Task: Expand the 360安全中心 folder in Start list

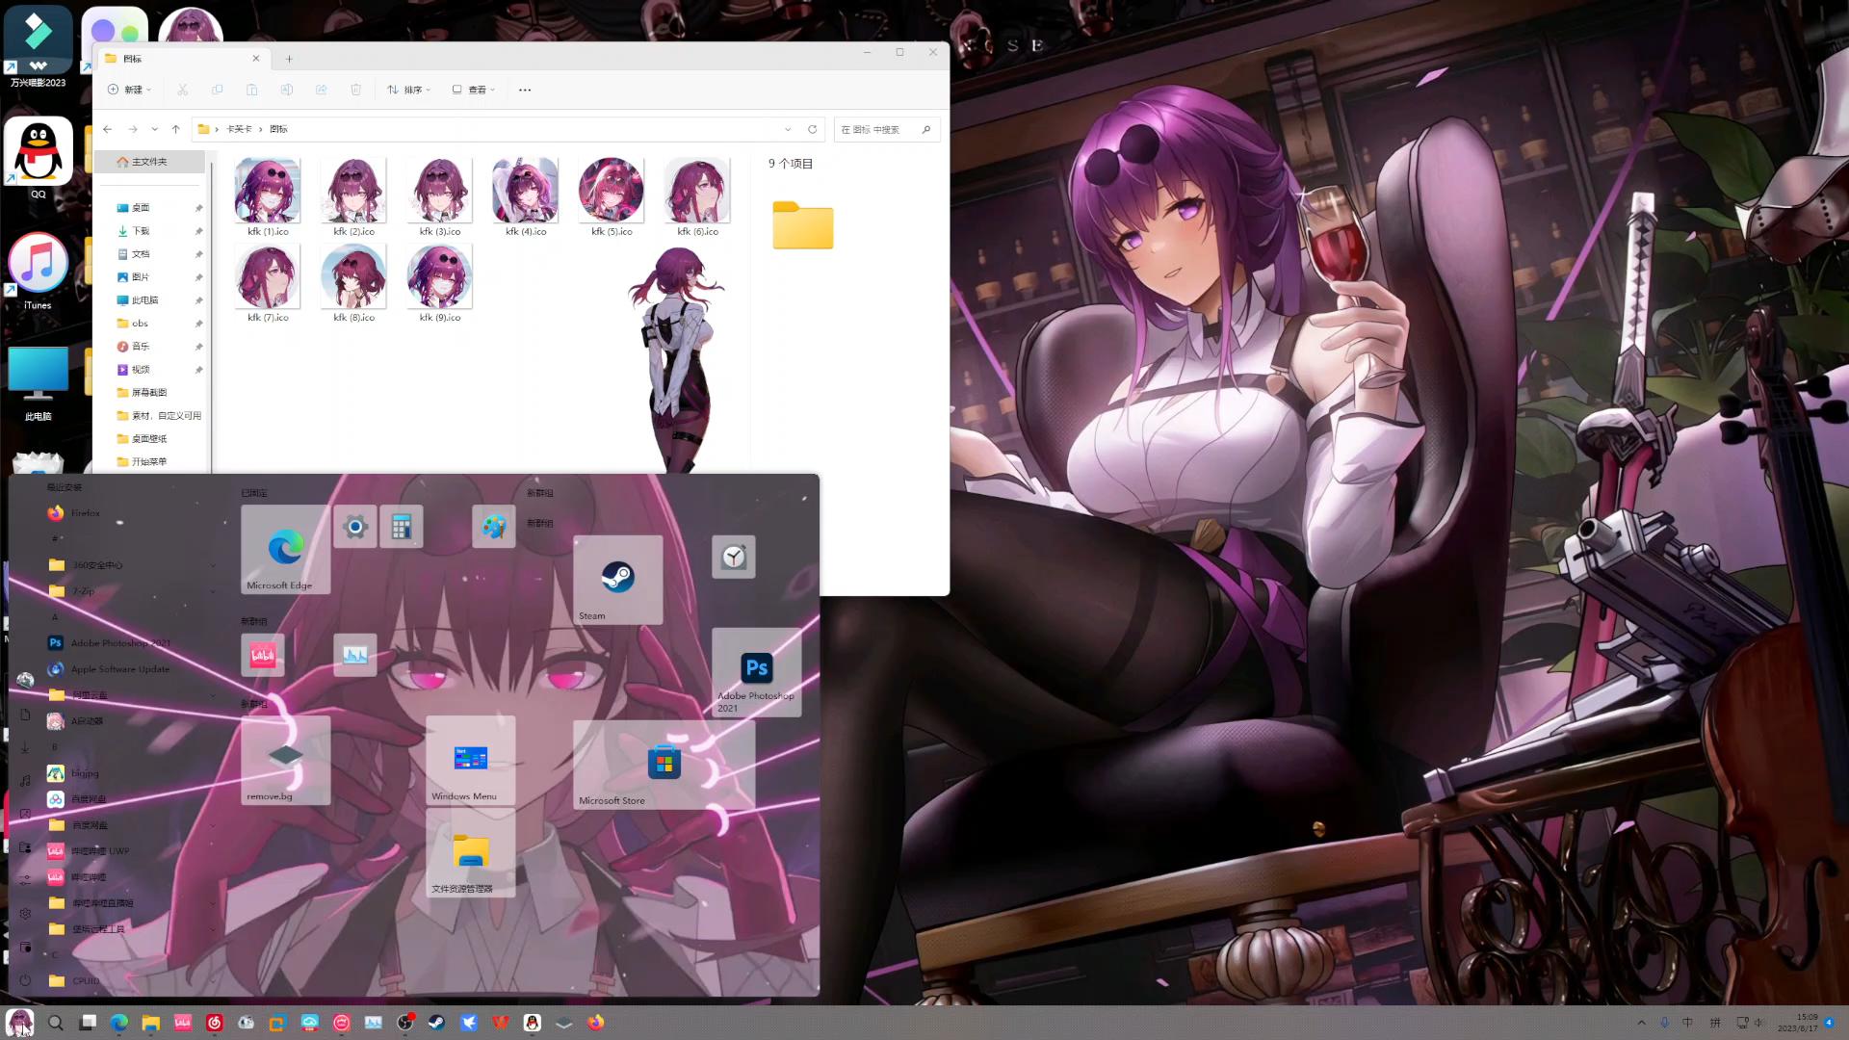Action: pyautogui.click(x=98, y=565)
